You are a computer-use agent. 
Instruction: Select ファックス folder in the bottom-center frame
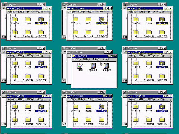point(88,107)
